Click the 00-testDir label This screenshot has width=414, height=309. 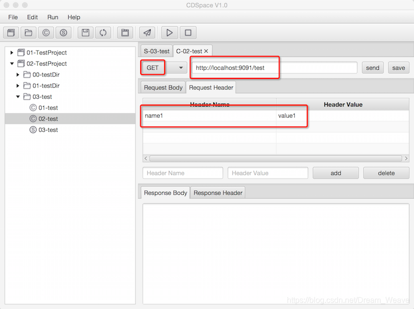click(46, 74)
